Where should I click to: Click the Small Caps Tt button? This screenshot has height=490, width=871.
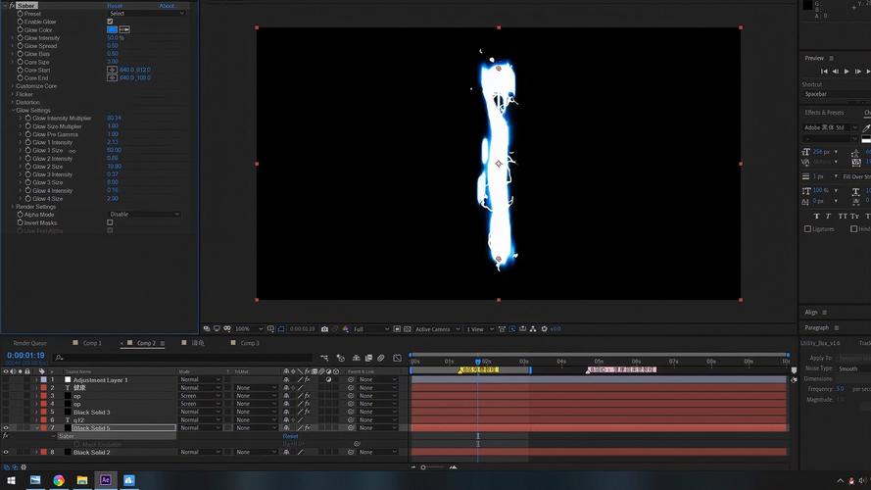[855, 217]
